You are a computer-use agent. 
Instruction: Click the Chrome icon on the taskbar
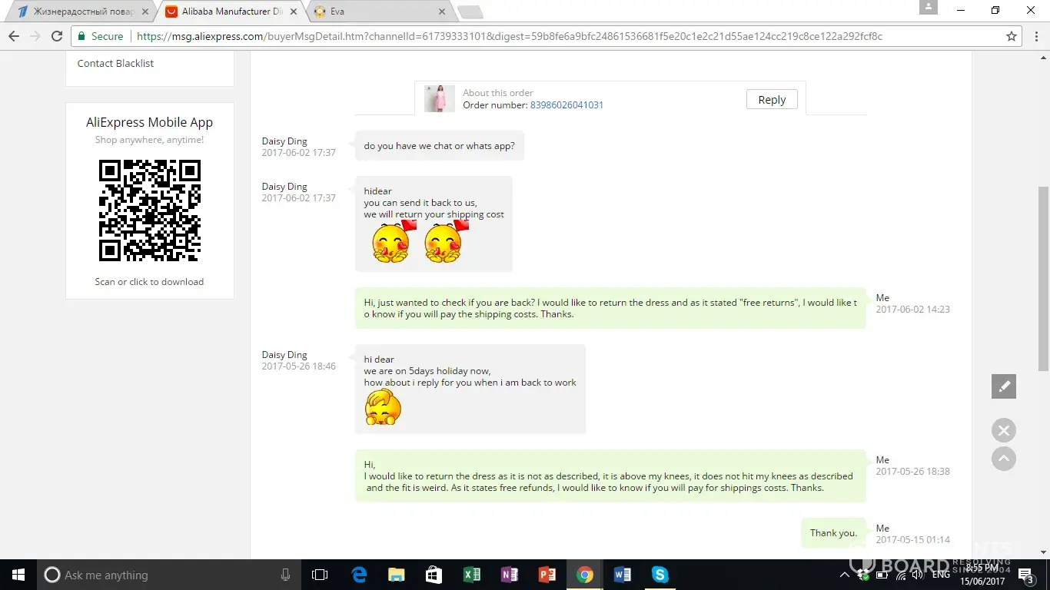point(585,575)
